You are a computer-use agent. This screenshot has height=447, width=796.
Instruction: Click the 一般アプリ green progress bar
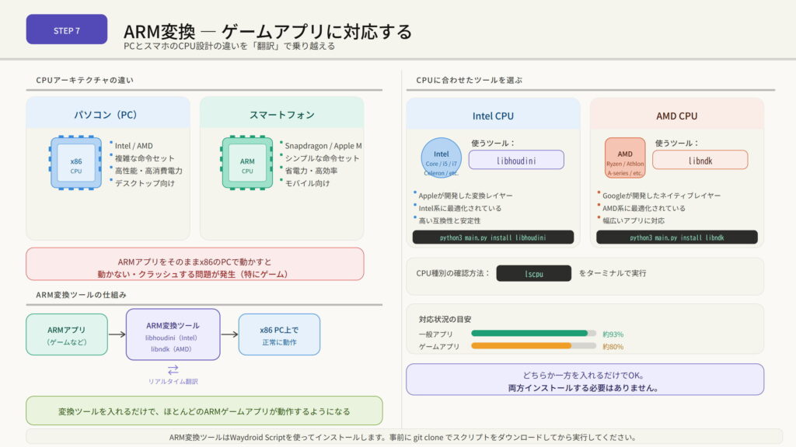[532, 334]
